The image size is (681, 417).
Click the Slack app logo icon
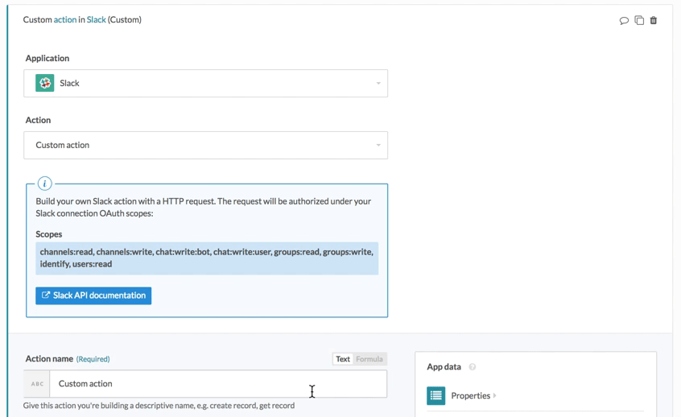(x=45, y=83)
